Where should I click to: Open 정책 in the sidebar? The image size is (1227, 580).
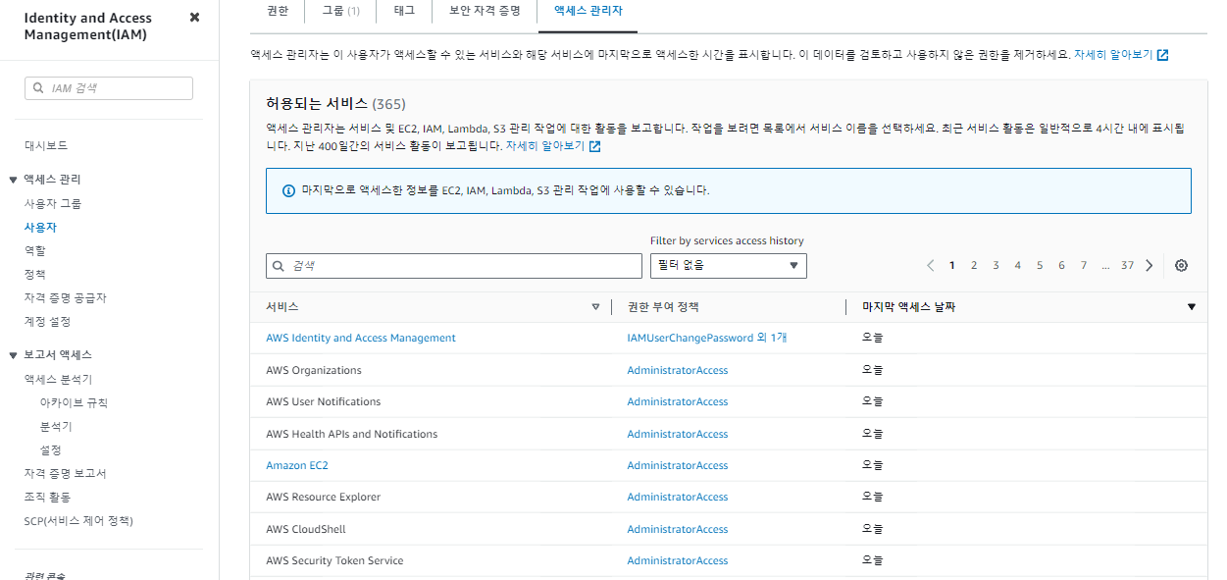click(35, 274)
